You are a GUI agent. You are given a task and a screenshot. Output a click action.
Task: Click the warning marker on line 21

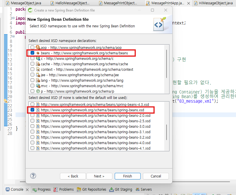pos(6,101)
